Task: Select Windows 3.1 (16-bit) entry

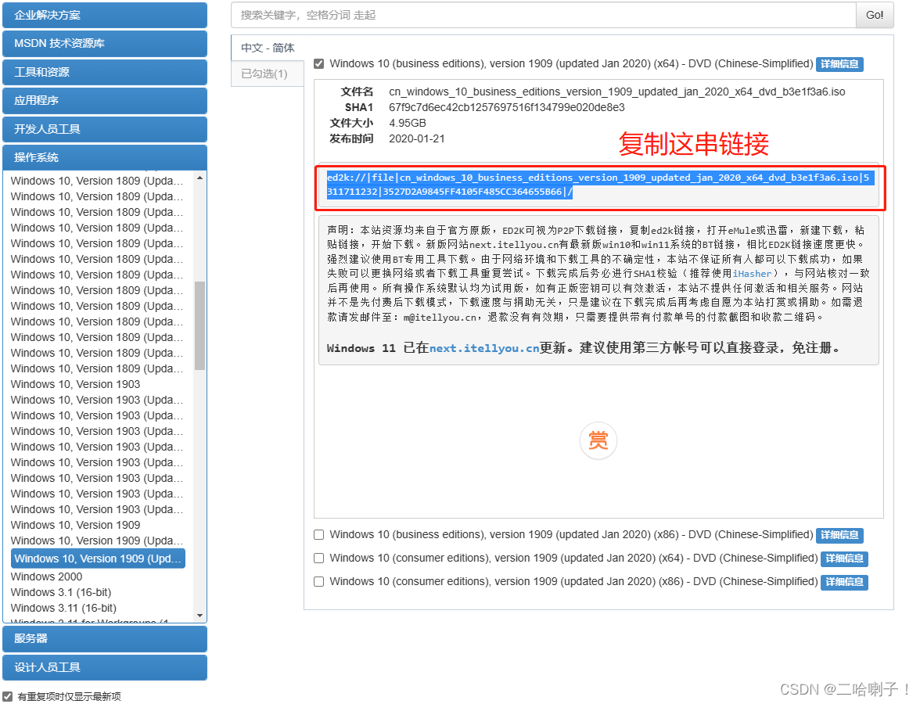Action: pyautogui.click(x=61, y=593)
